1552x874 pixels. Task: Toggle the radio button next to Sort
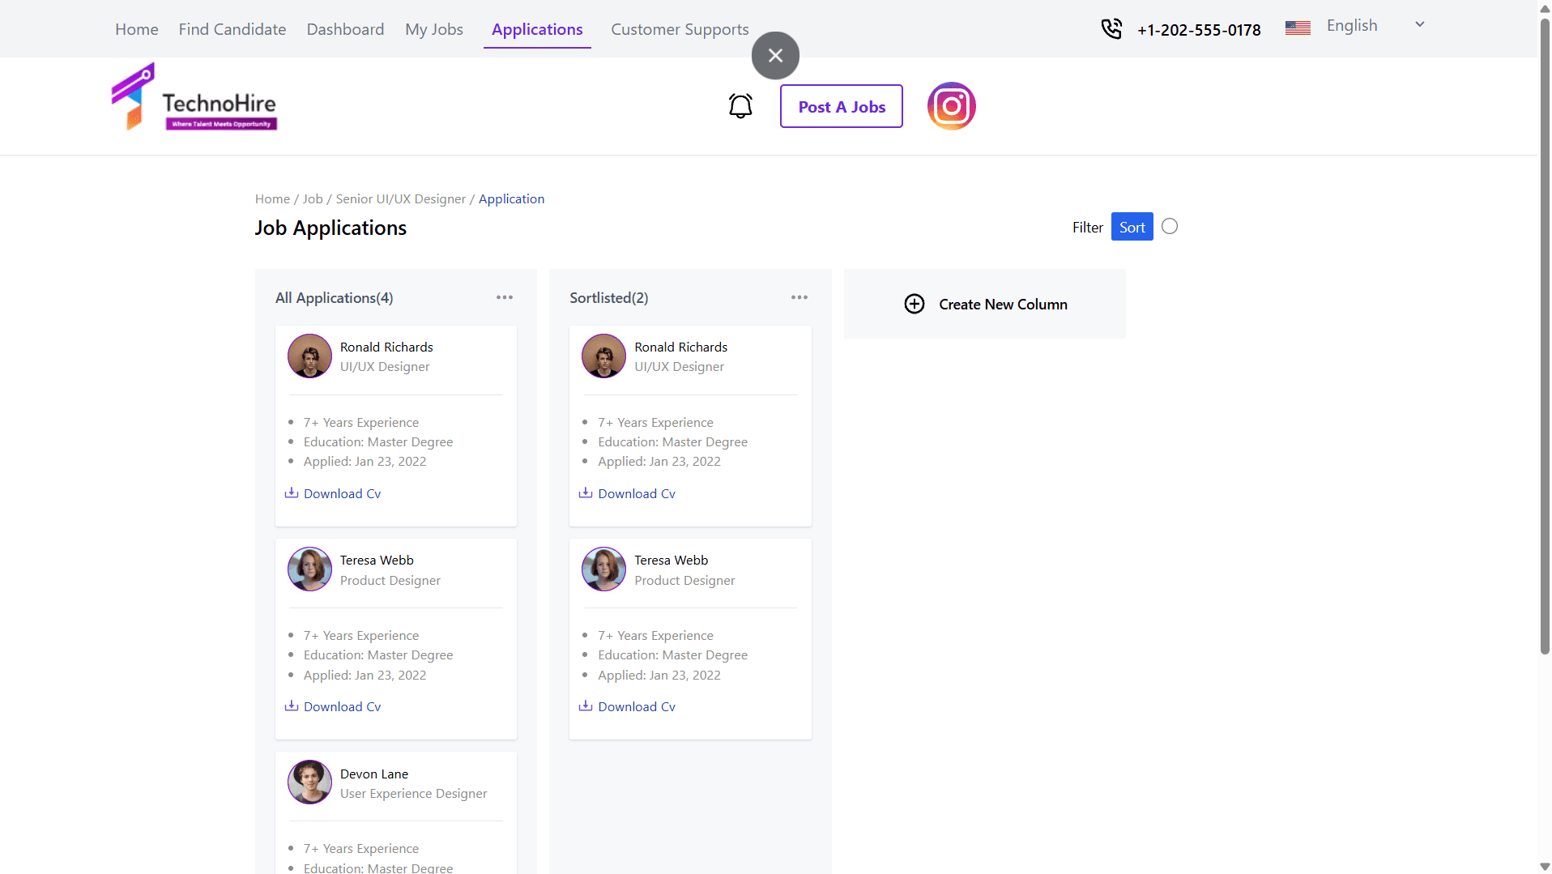point(1170,226)
